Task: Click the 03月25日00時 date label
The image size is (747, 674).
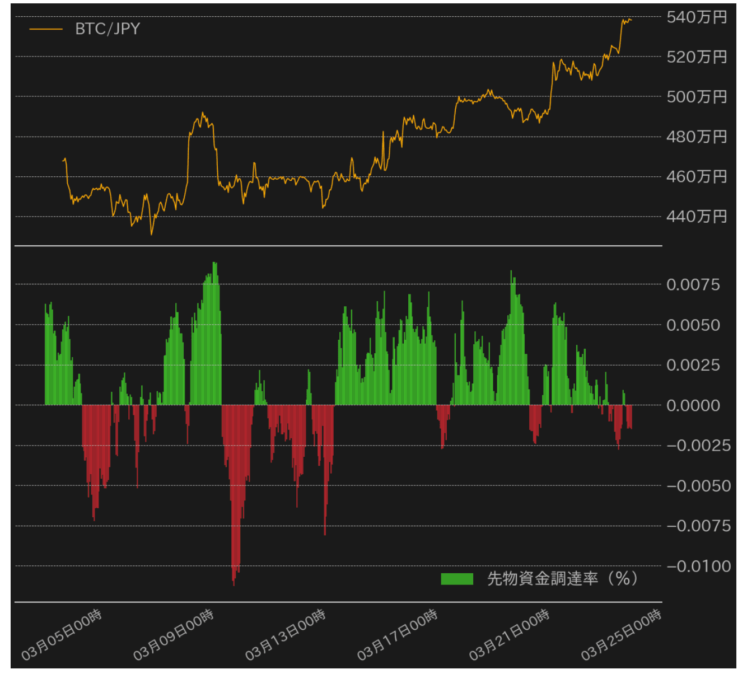Action: click(x=622, y=635)
